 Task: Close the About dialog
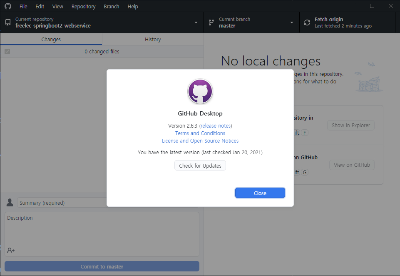click(x=260, y=193)
